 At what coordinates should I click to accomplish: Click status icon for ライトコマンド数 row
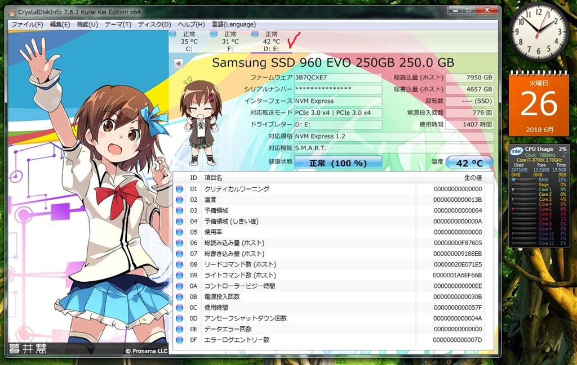click(x=180, y=276)
